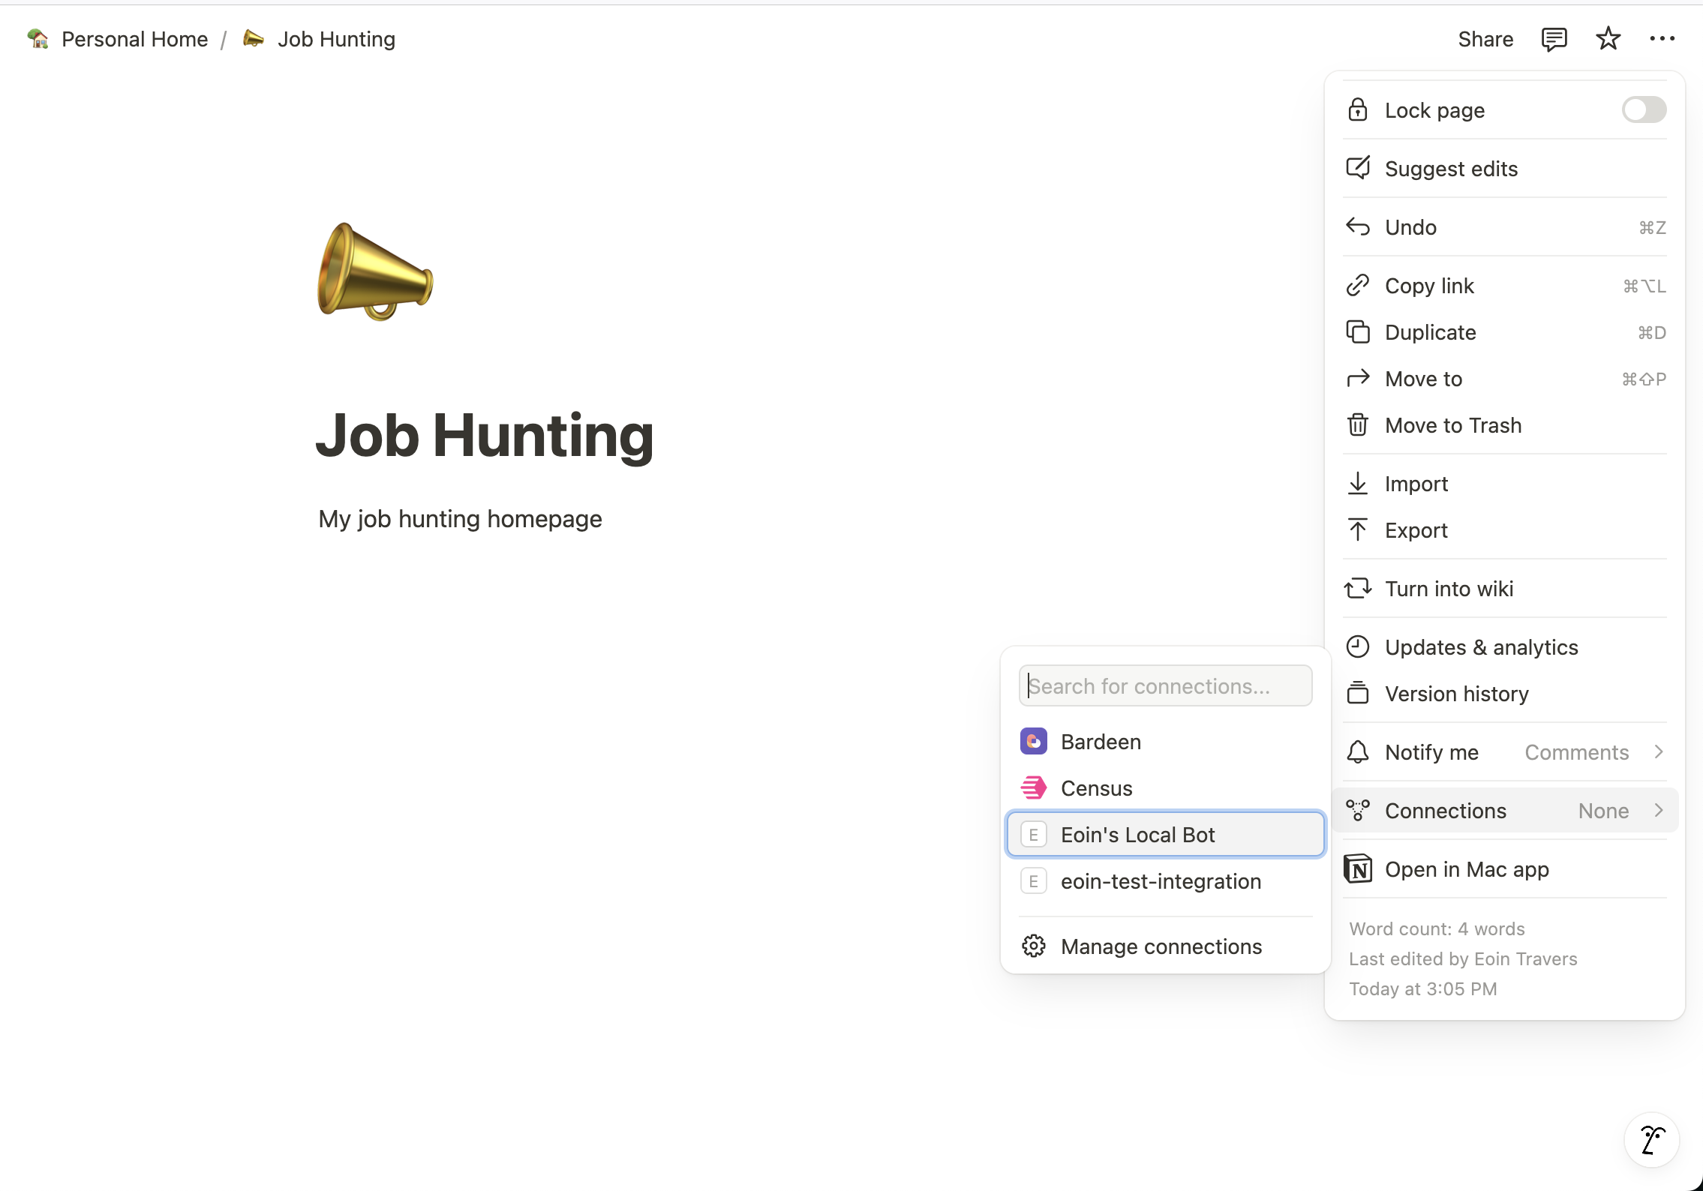Expand the Connections submenu chevron
This screenshot has height=1191, width=1703.
[x=1657, y=810]
